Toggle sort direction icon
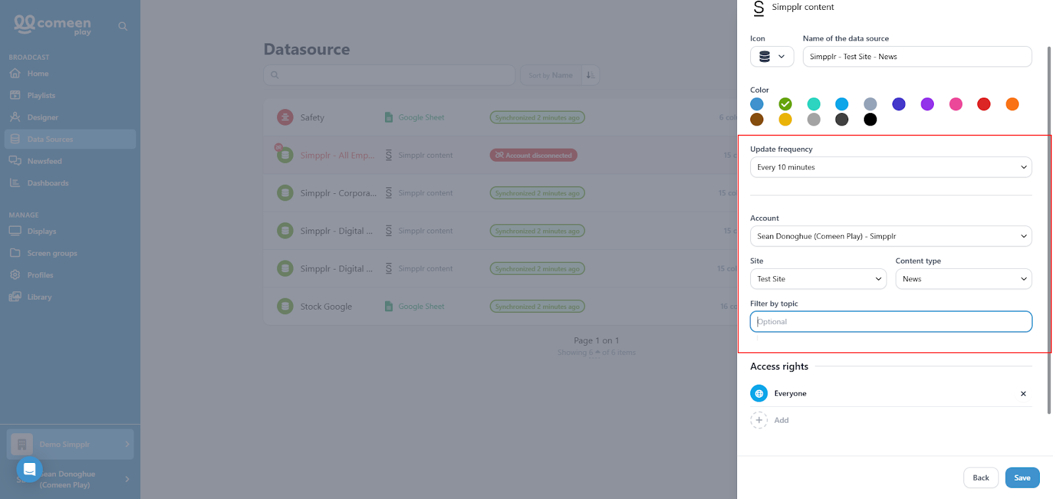Image resolution: width=1053 pixels, height=499 pixels. (590, 75)
